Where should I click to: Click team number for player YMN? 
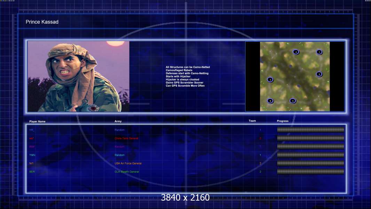pyautogui.click(x=260, y=155)
